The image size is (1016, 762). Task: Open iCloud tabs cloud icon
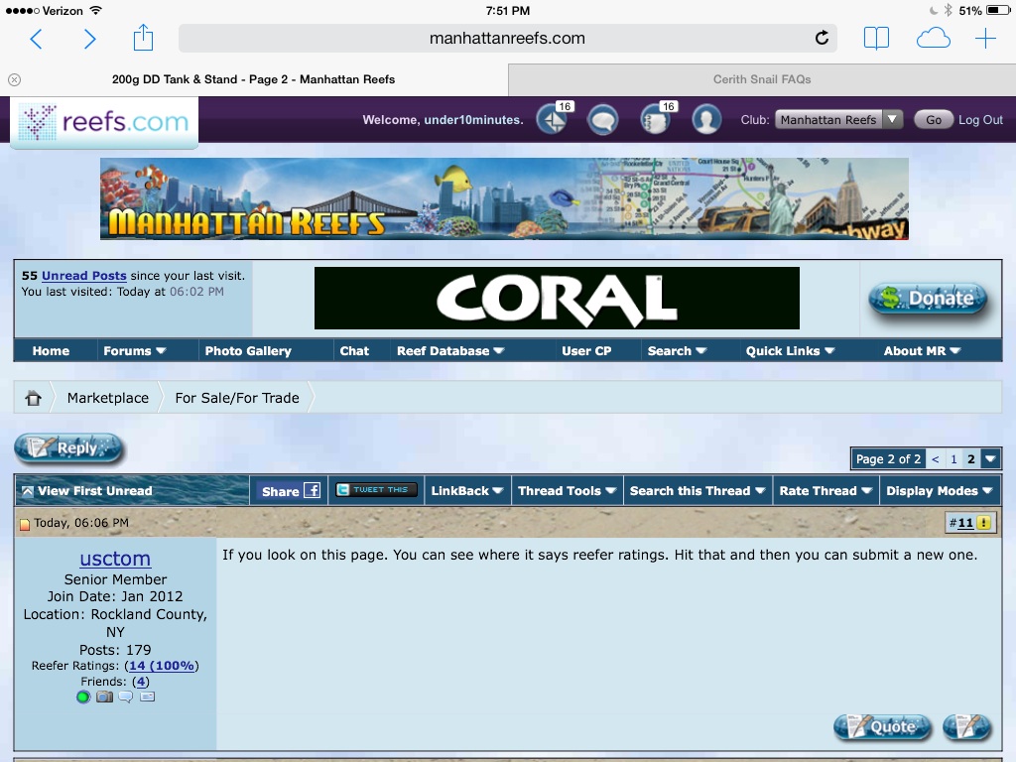click(x=933, y=39)
